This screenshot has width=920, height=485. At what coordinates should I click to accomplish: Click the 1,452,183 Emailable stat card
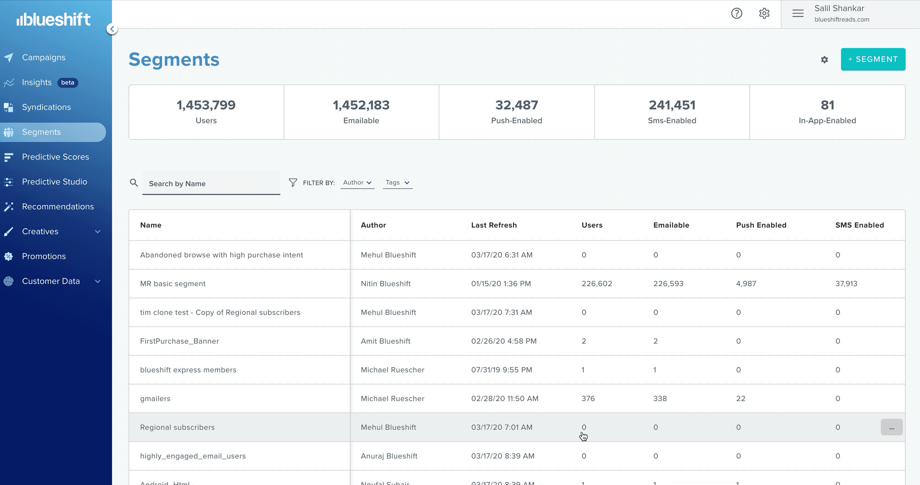click(361, 112)
